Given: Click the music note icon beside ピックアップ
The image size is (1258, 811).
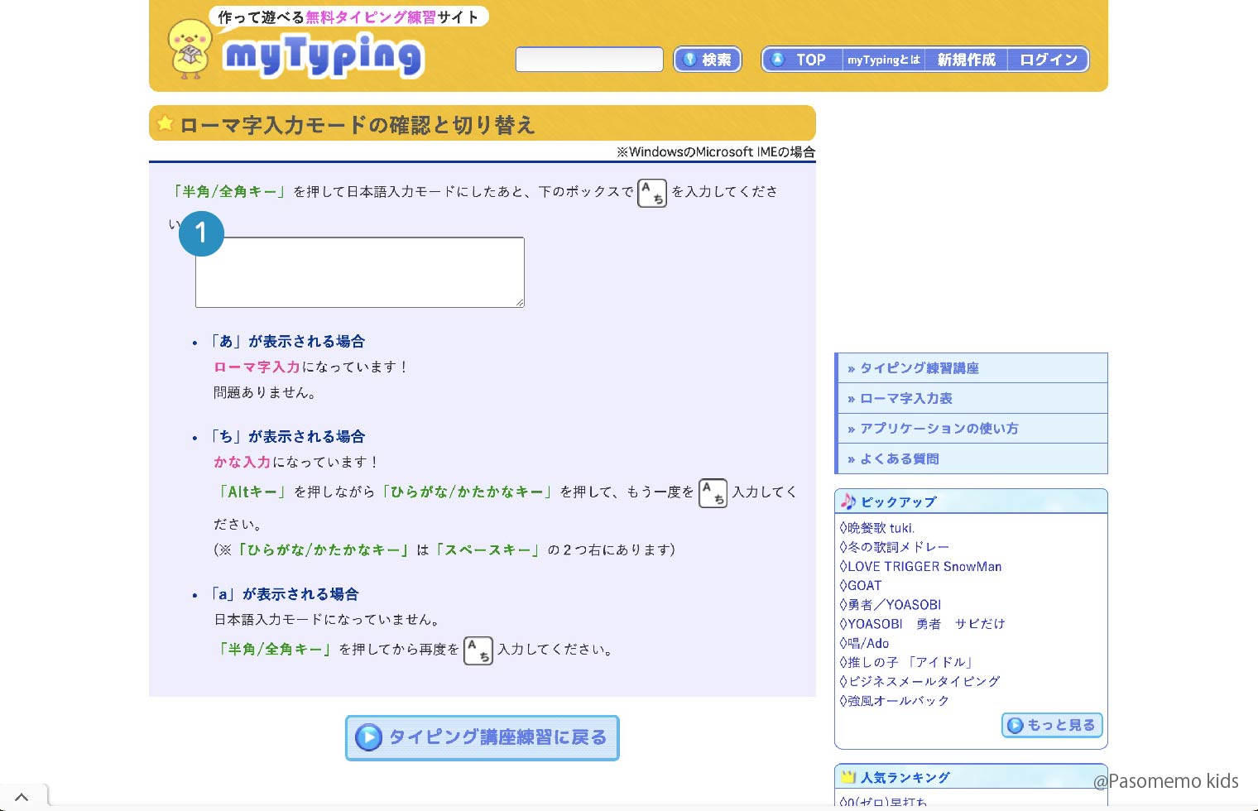Looking at the screenshot, I should [848, 501].
